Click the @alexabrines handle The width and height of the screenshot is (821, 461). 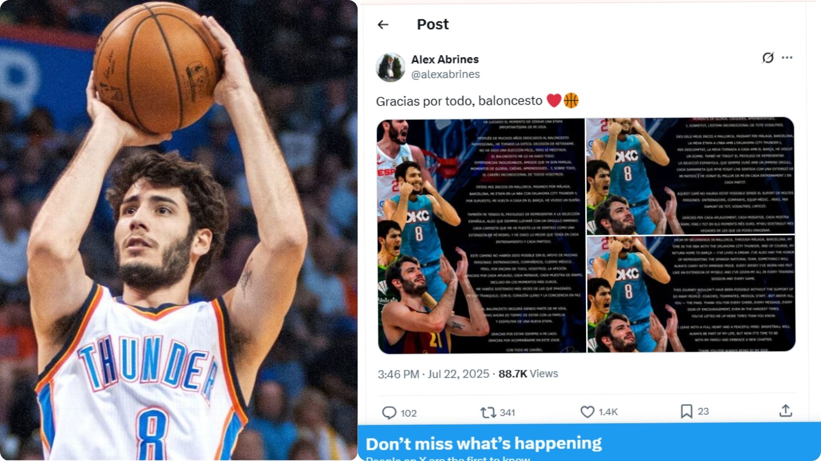tap(445, 74)
